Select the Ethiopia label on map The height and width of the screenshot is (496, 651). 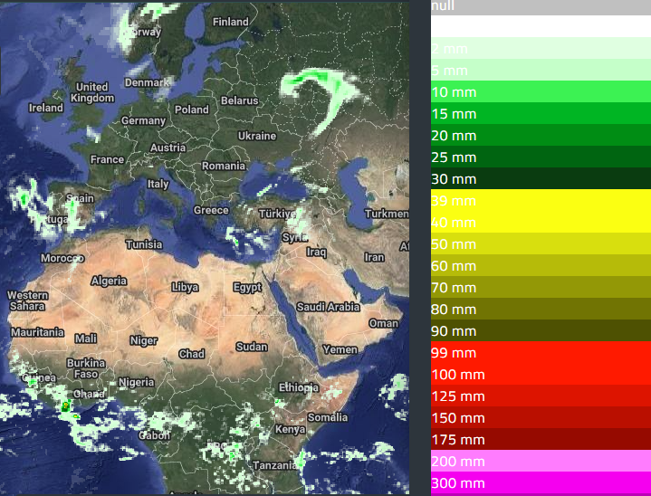tap(299, 387)
